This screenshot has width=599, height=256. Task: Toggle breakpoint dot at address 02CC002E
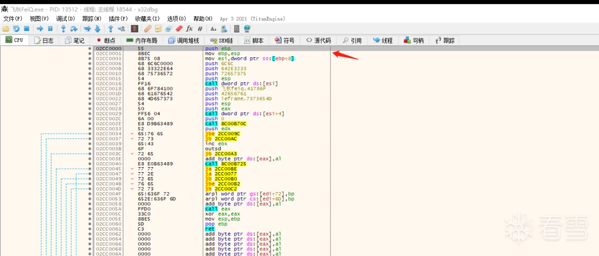90,123
